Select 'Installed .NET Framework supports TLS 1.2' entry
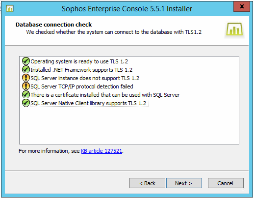The image size is (254, 198). pos(81,70)
